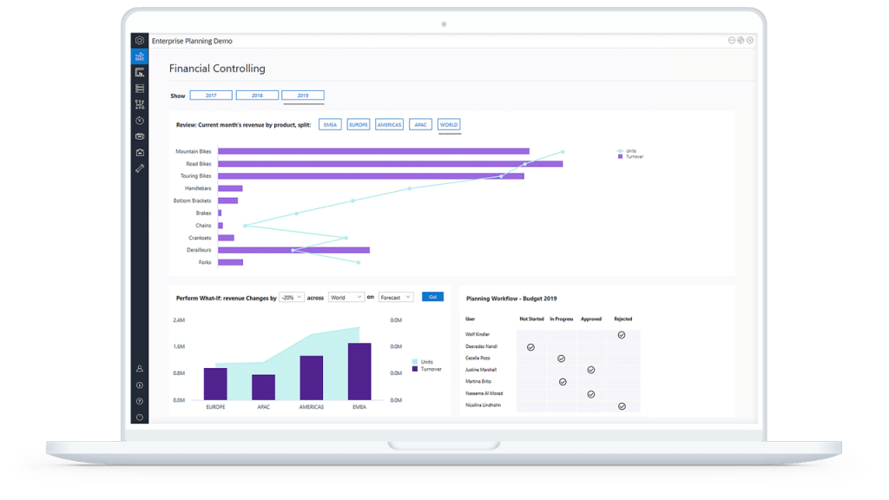This screenshot has width=889, height=500.
Task: Click the EMEA bar in the what-if chart
Action: pos(359,372)
